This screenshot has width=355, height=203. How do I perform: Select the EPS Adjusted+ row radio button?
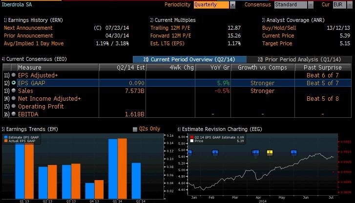pyautogui.click(x=14, y=75)
